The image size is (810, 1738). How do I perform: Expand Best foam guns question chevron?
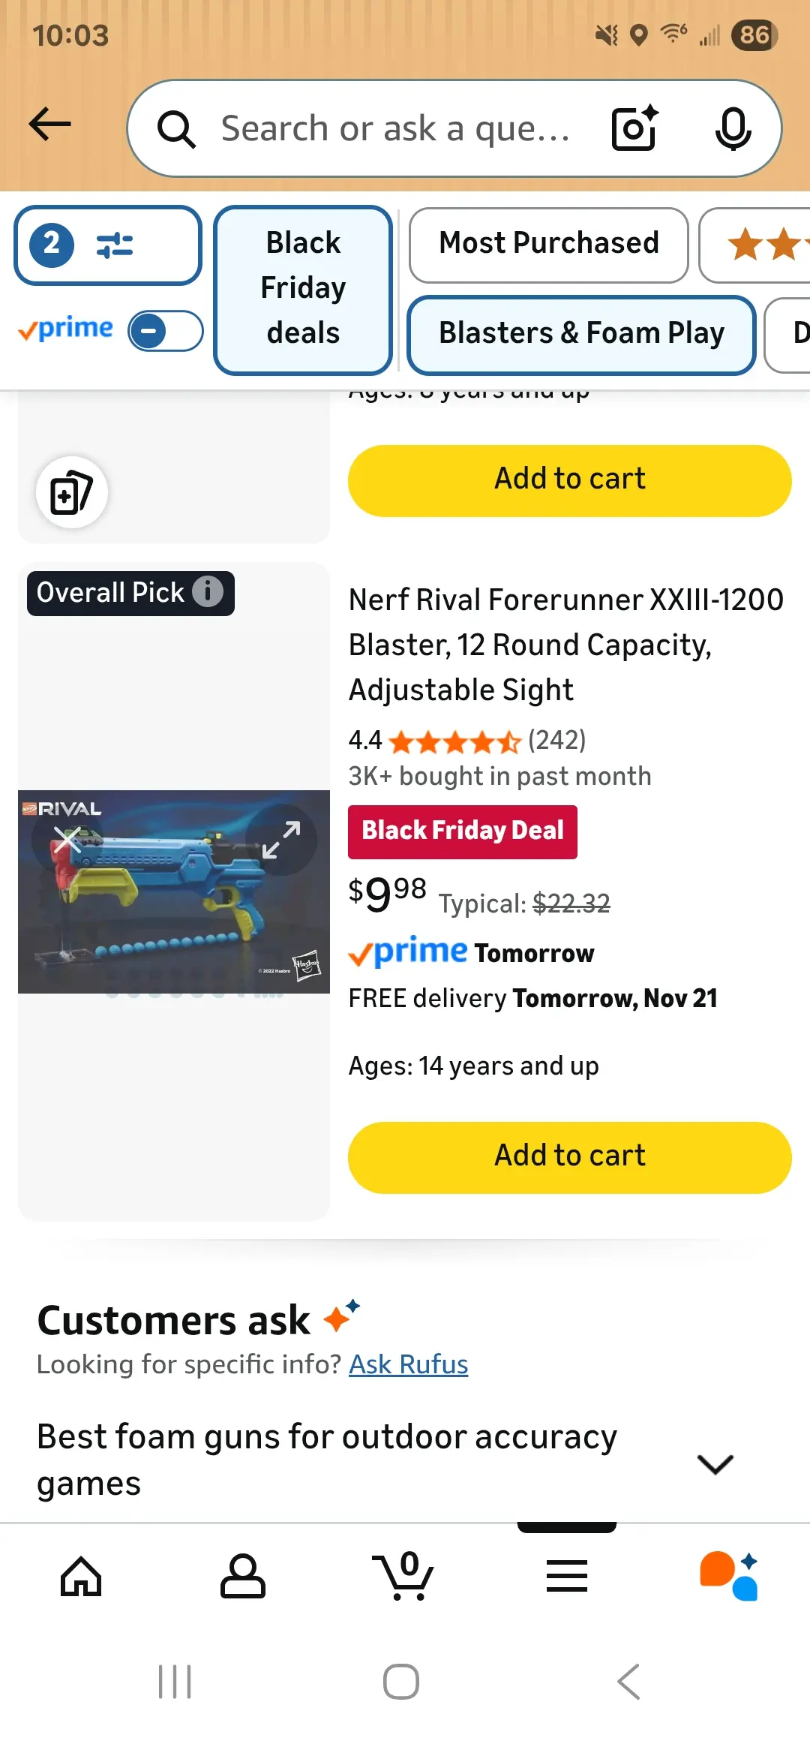(x=715, y=1463)
